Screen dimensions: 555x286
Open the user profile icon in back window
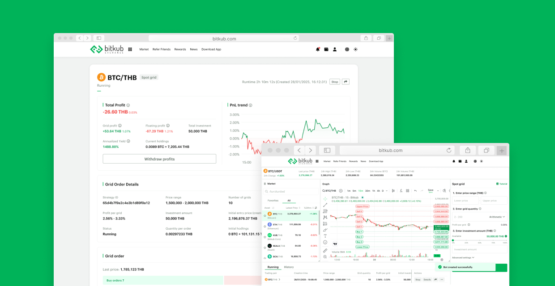[334, 50]
